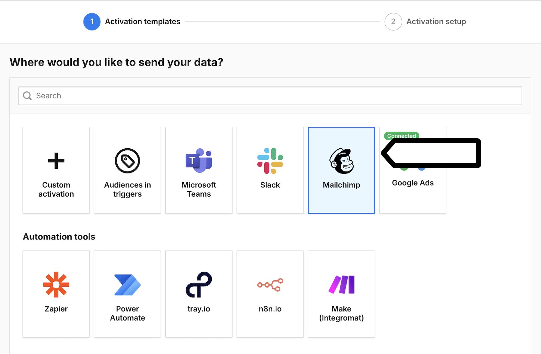This screenshot has height=354, width=541.
Task: Select the Power Automate icon
Action: tap(127, 285)
